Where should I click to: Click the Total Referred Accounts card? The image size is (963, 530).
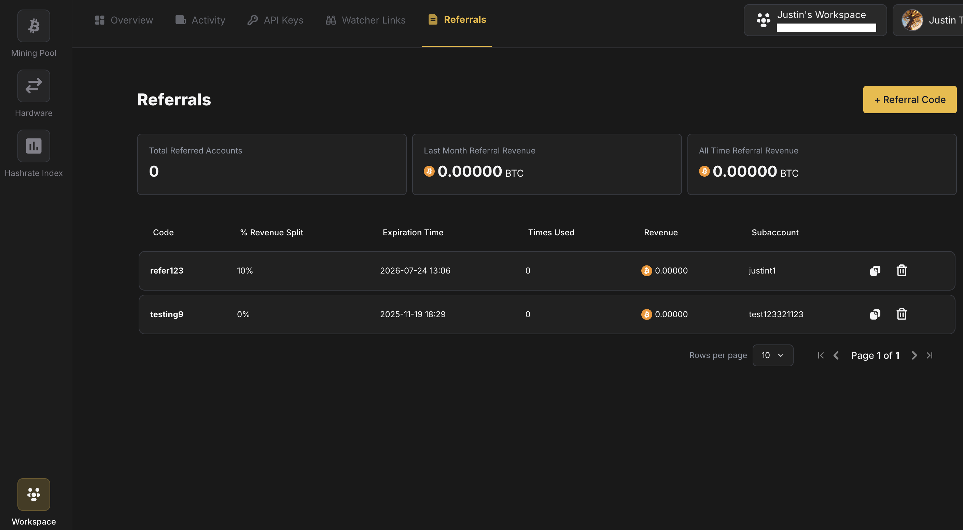click(272, 165)
